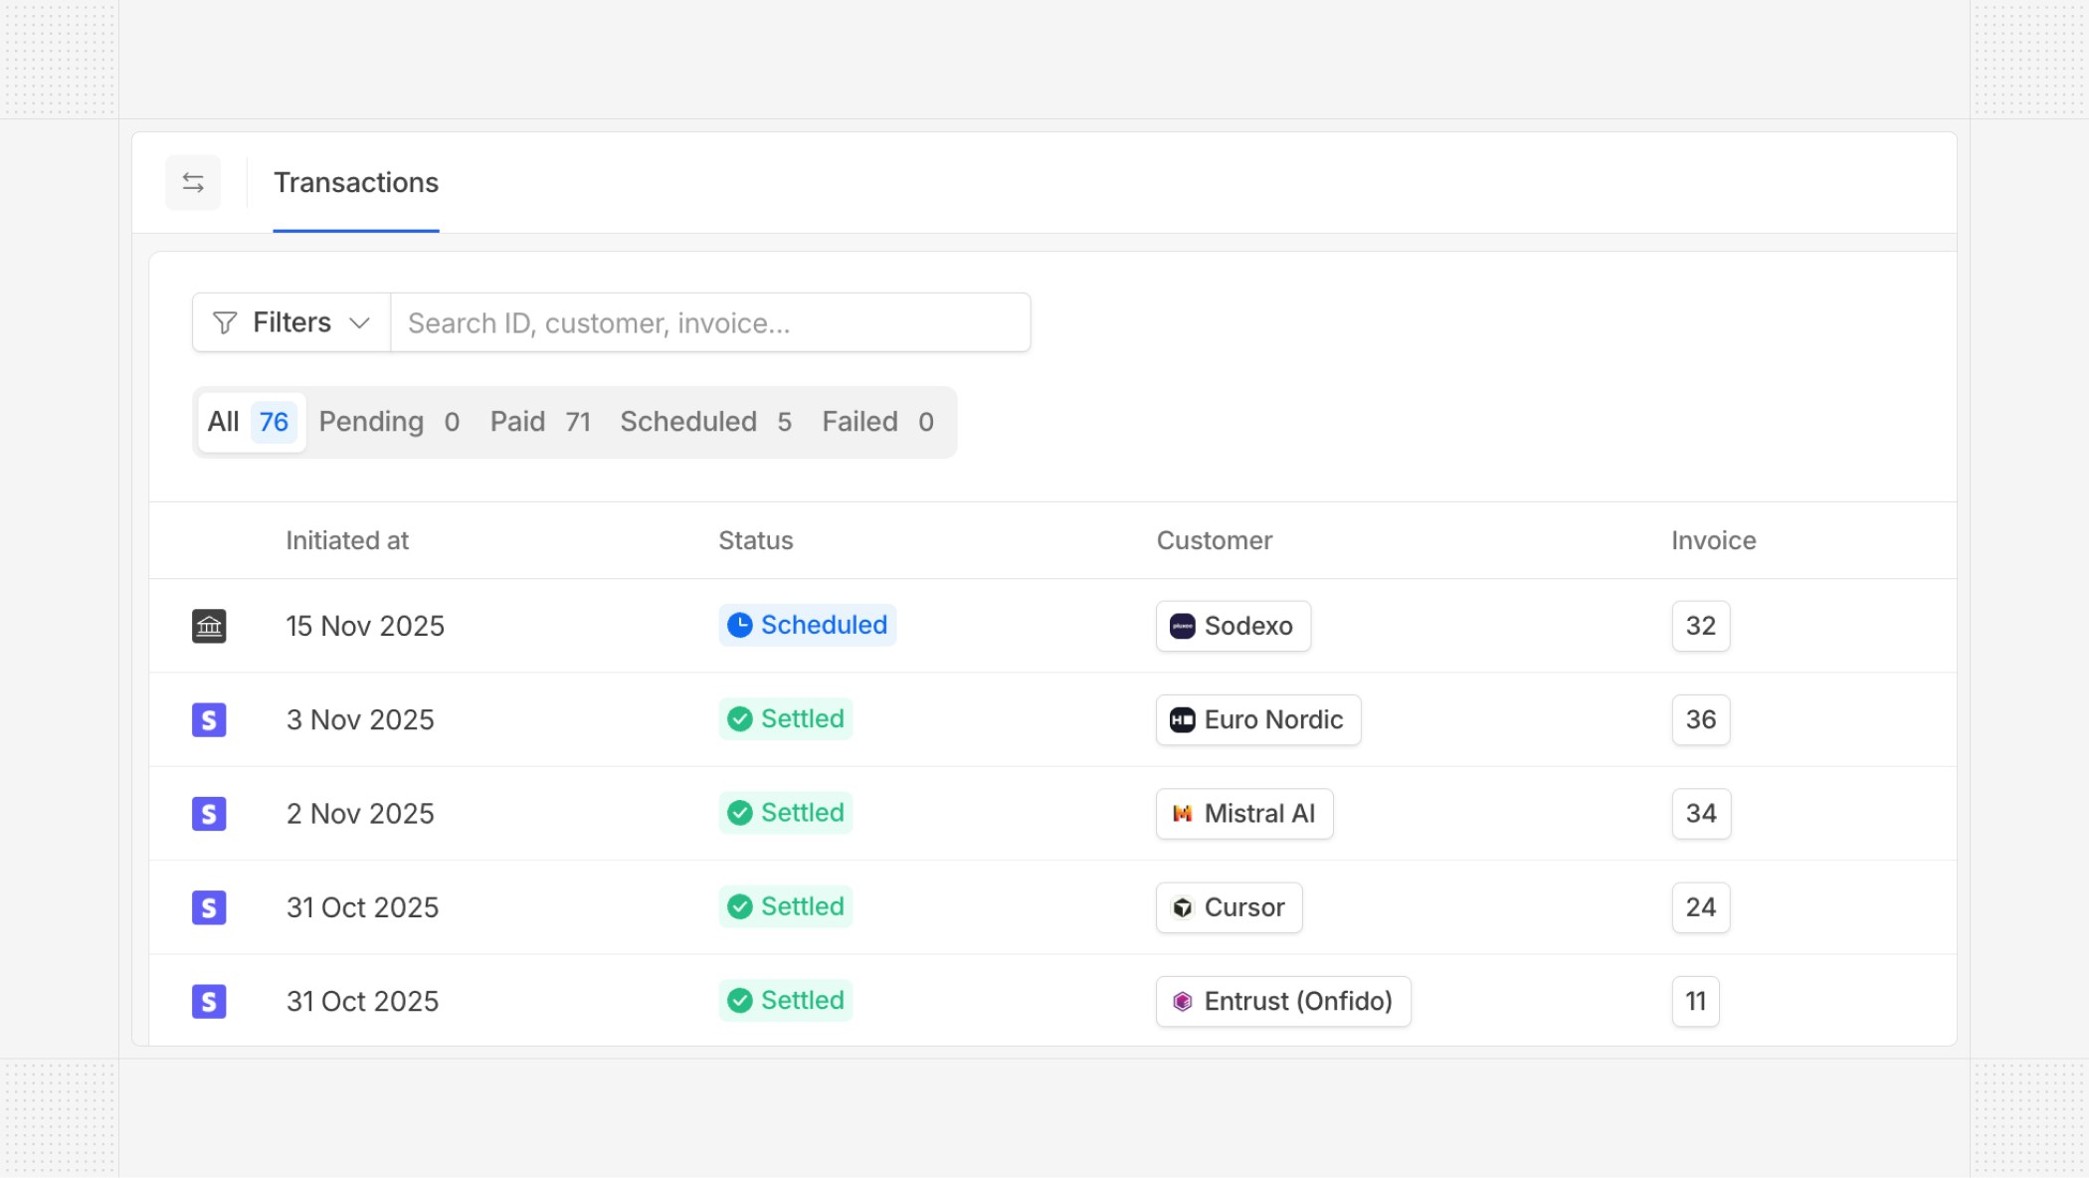Click Stripe icon on Cursor row
Screen dimensions: 2089x1178
point(209,907)
